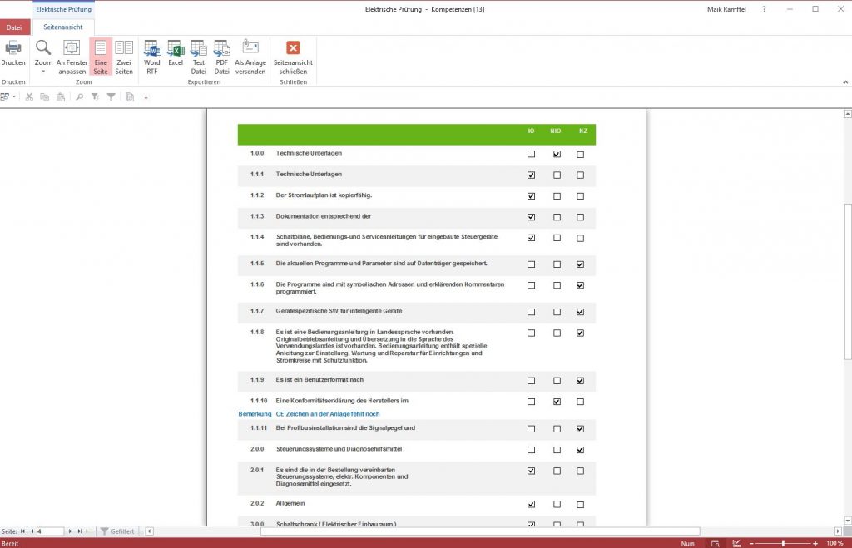
Task: Uncheck IO box for row 1.1.2
Action: click(531, 196)
